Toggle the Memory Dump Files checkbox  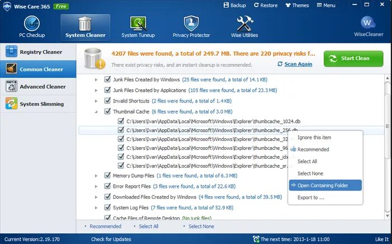click(107, 175)
